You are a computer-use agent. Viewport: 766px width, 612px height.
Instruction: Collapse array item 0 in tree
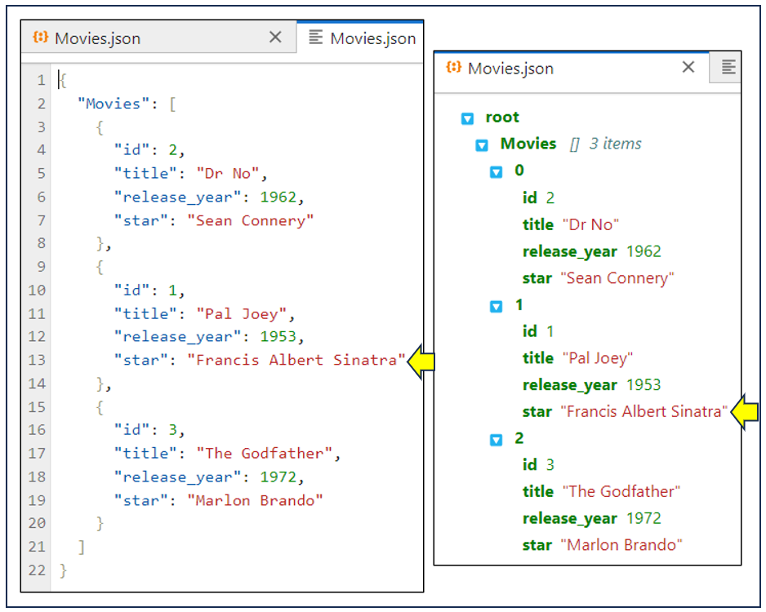click(x=496, y=172)
